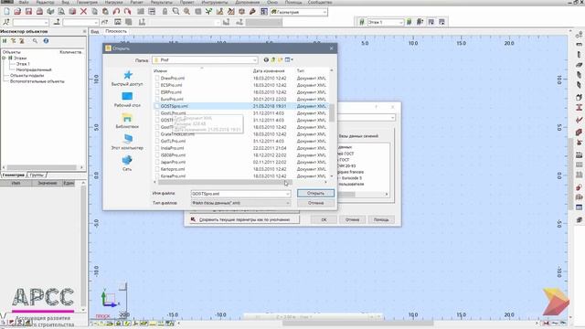Open the Этаж 1 story dropdown
Image resolution: width=585 pixels, height=329 pixels.
[x=386, y=22]
